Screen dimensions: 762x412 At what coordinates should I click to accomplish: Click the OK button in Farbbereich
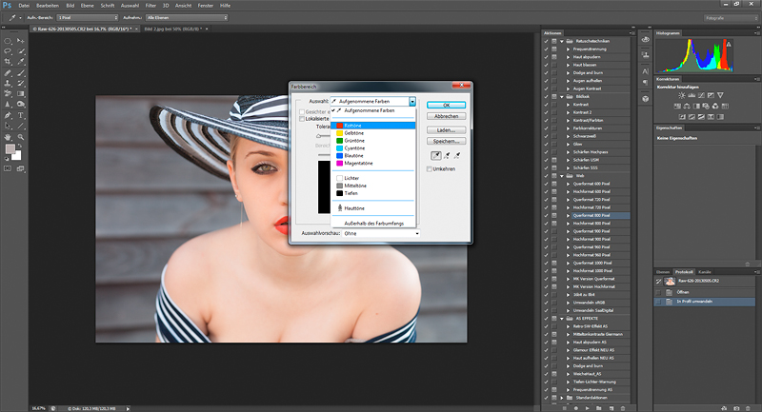click(446, 105)
